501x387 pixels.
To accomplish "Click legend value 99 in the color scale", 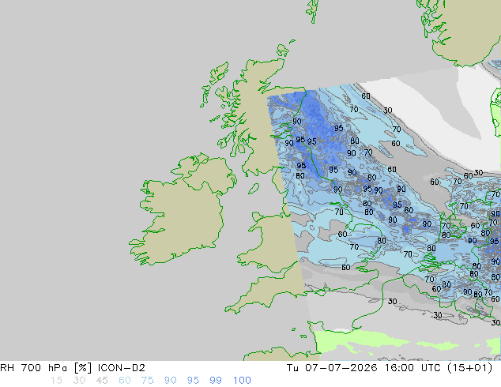I will pos(216,381).
